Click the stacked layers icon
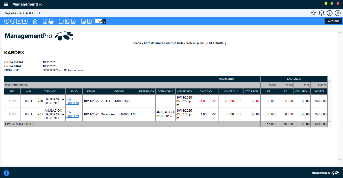Screen dimensions: 343x178 (x=322, y=13)
